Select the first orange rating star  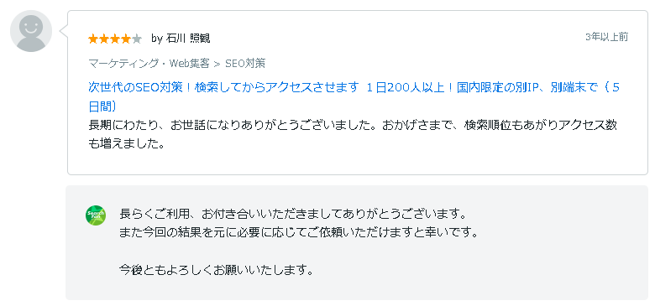coord(92,39)
